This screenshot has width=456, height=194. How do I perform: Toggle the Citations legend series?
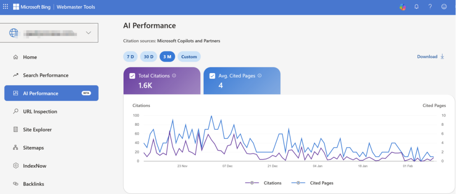tap(263, 183)
